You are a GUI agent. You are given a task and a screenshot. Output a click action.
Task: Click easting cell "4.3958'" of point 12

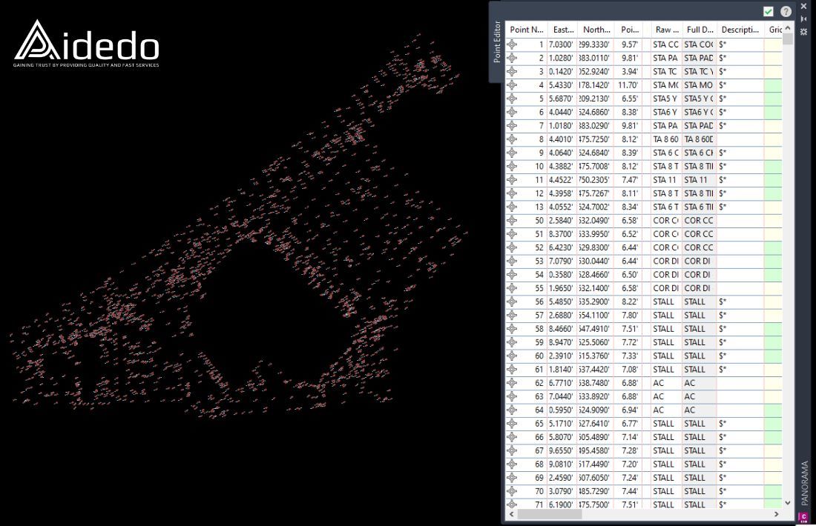[x=562, y=193]
